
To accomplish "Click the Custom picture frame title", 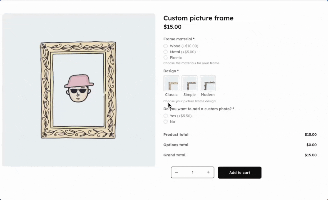I will click(198, 18).
